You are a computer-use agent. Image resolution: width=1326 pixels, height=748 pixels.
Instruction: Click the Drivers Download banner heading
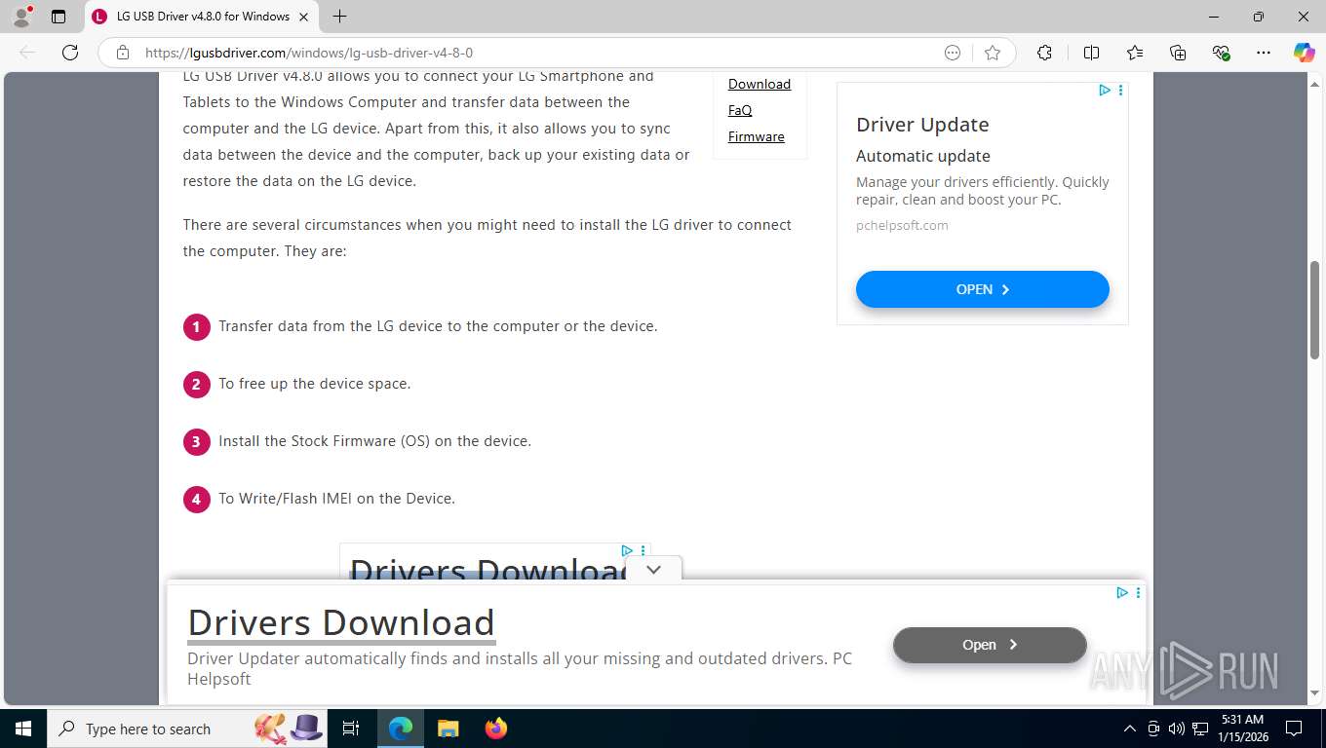pos(341,622)
